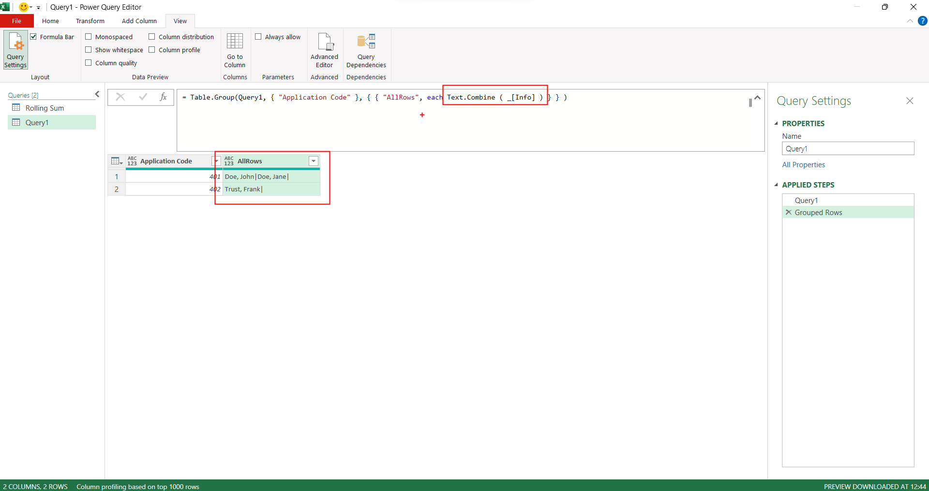The width and height of the screenshot is (929, 491).
Task: Confirm formula with the checkmark icon
Action: click(x=143, y=97)
